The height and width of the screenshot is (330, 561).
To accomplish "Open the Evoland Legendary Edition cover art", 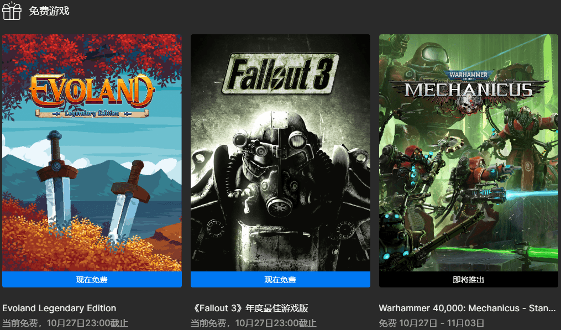I will coord(92,153).
